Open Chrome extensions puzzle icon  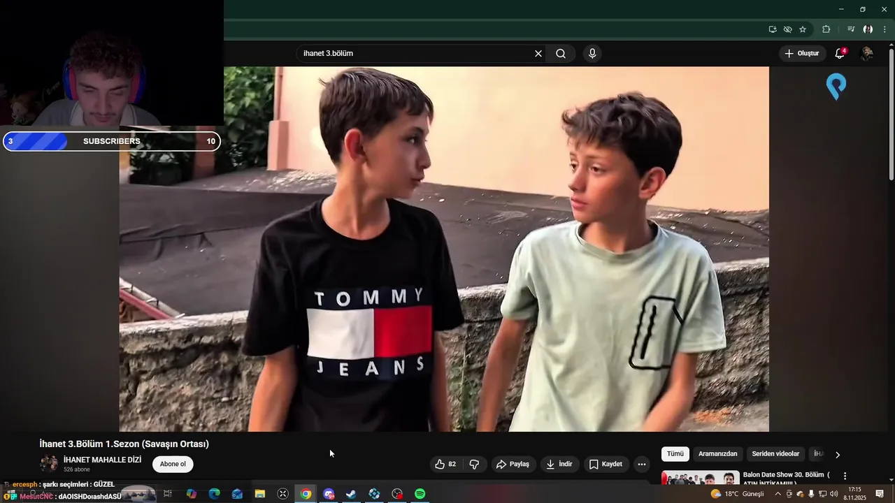point(826,29)
